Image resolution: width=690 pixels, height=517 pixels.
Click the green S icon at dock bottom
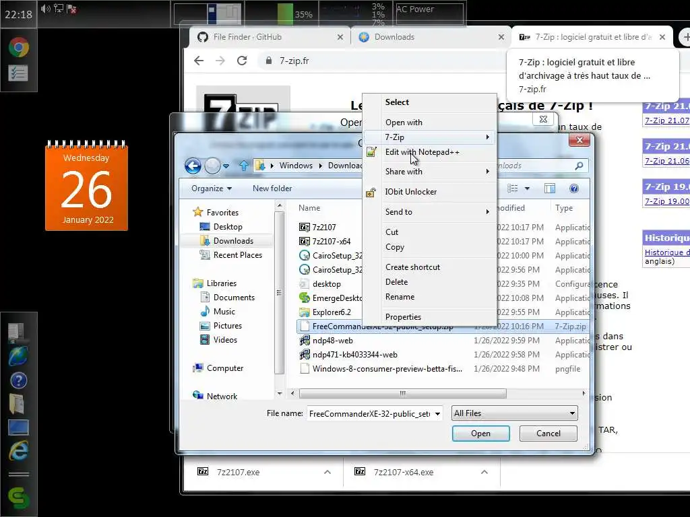[18, 497]
